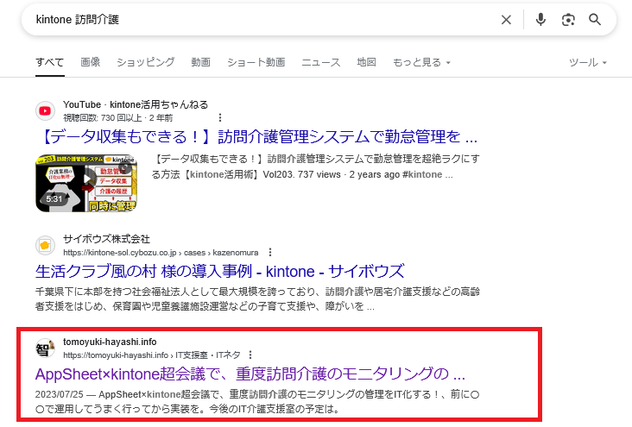Open the three-dot menu beside the YouTube result

click(219, 117)
